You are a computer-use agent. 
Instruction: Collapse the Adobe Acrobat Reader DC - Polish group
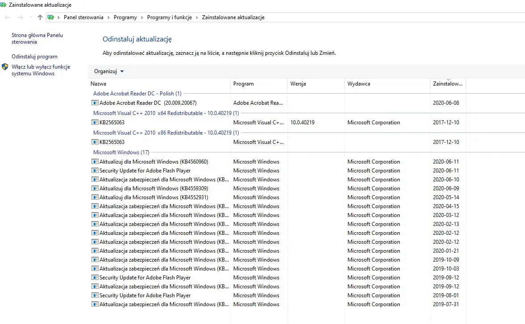point(137,94)
